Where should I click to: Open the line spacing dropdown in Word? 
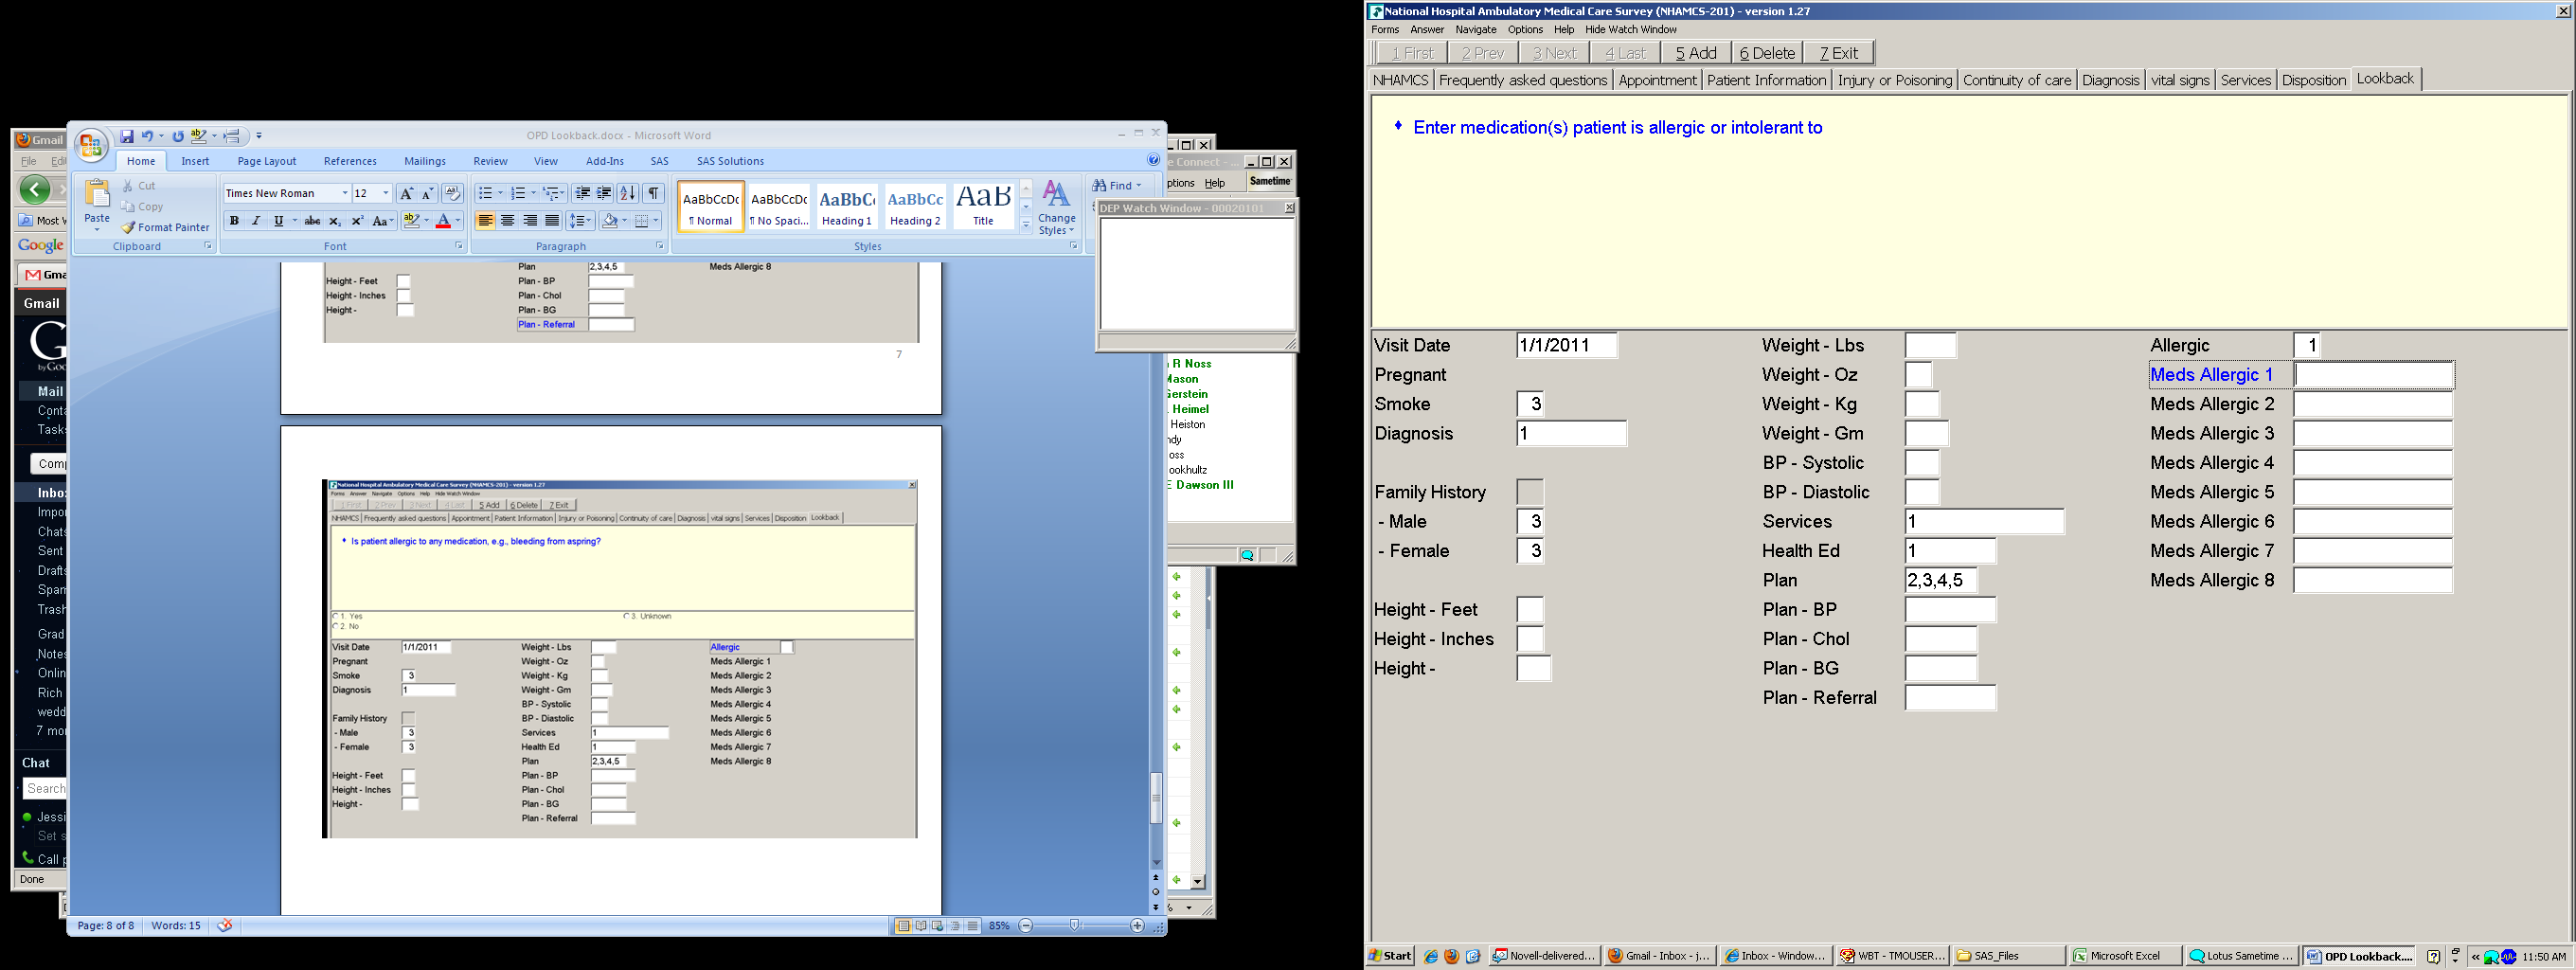(x=580, y=221)
